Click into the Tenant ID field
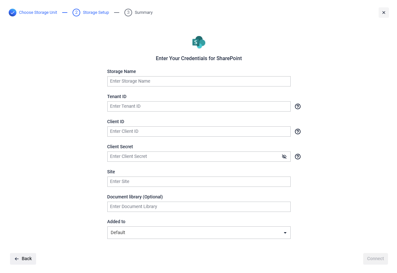 (199, 106)
